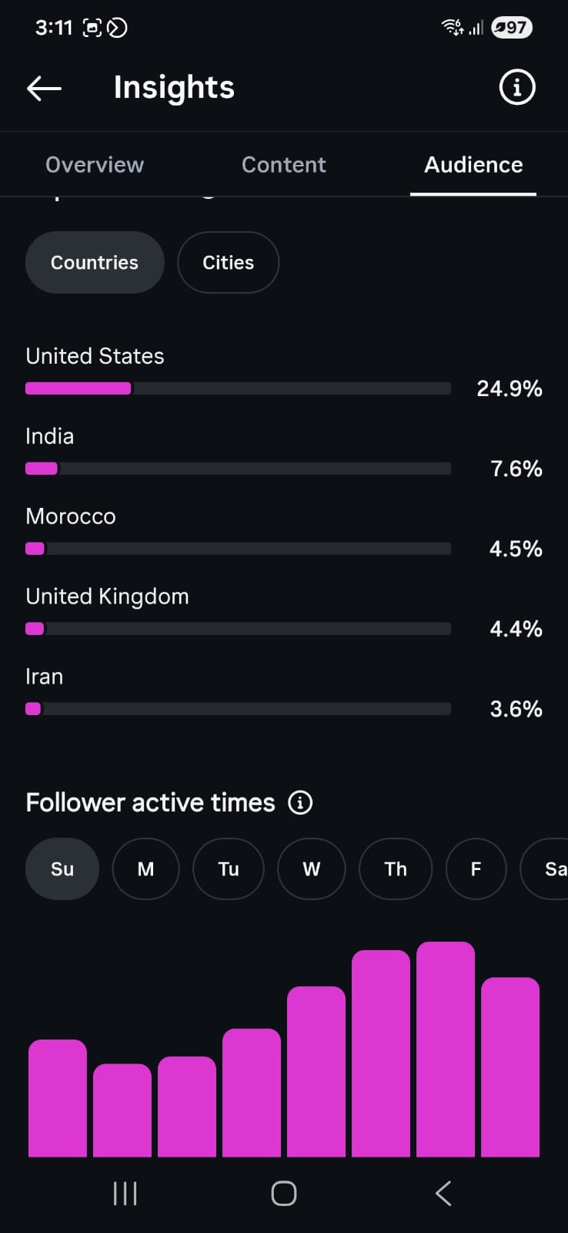Screen dimensions: 568x1233
Task: Switch to the Overview tab
Action: 95,165
